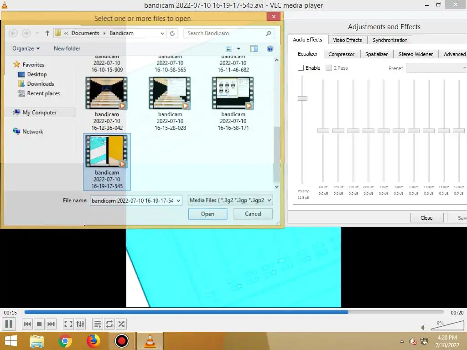
Task: Open Bandicam recorder from taskbar
Action: pos(121,341)
